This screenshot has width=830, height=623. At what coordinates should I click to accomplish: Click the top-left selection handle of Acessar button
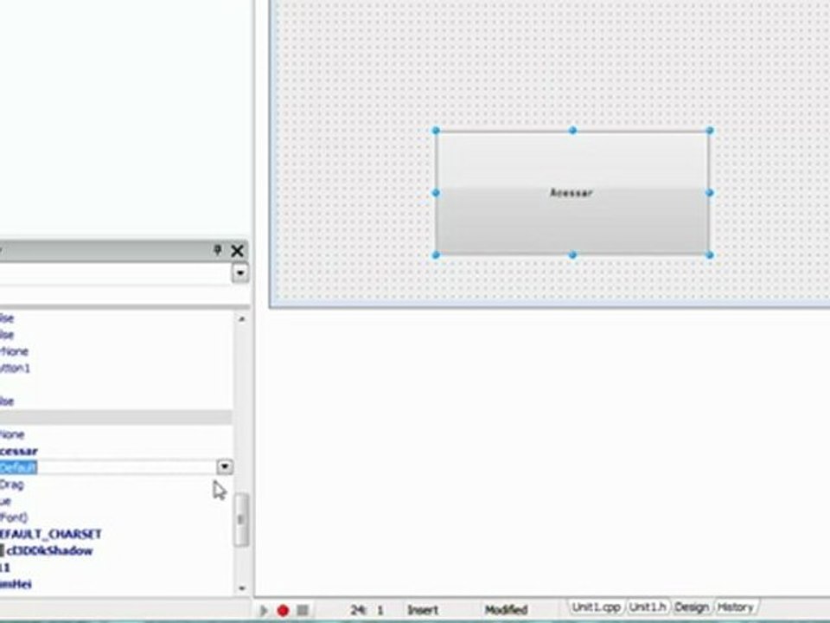436,131
